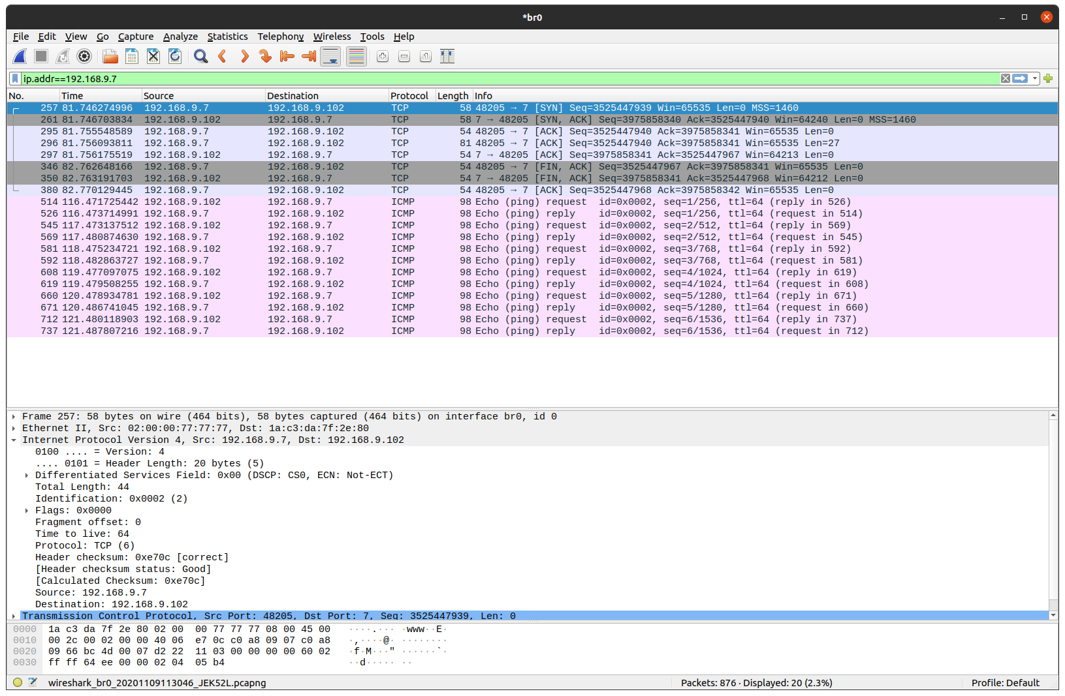Viewport: 1065px width, 696px height.
Task: Find a packet using the magnifier icon
Action: 200,57
